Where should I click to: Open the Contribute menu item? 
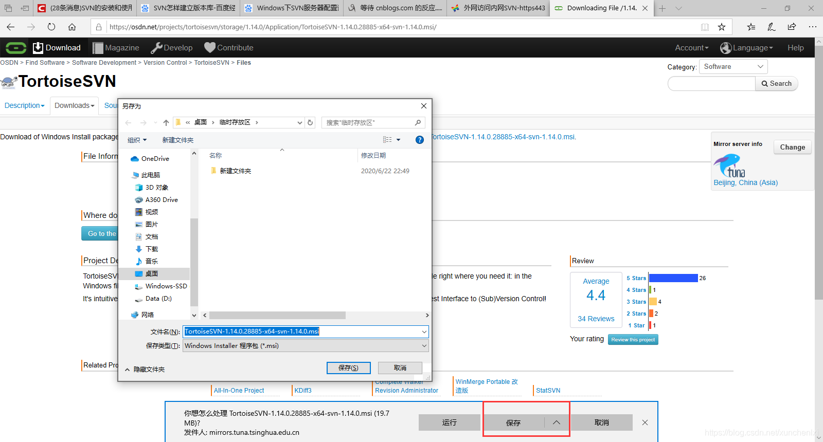tap(229, 48)
